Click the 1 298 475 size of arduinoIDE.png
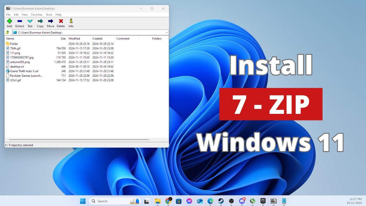Viewport: 366px width, 206px height. coord(60,62)
